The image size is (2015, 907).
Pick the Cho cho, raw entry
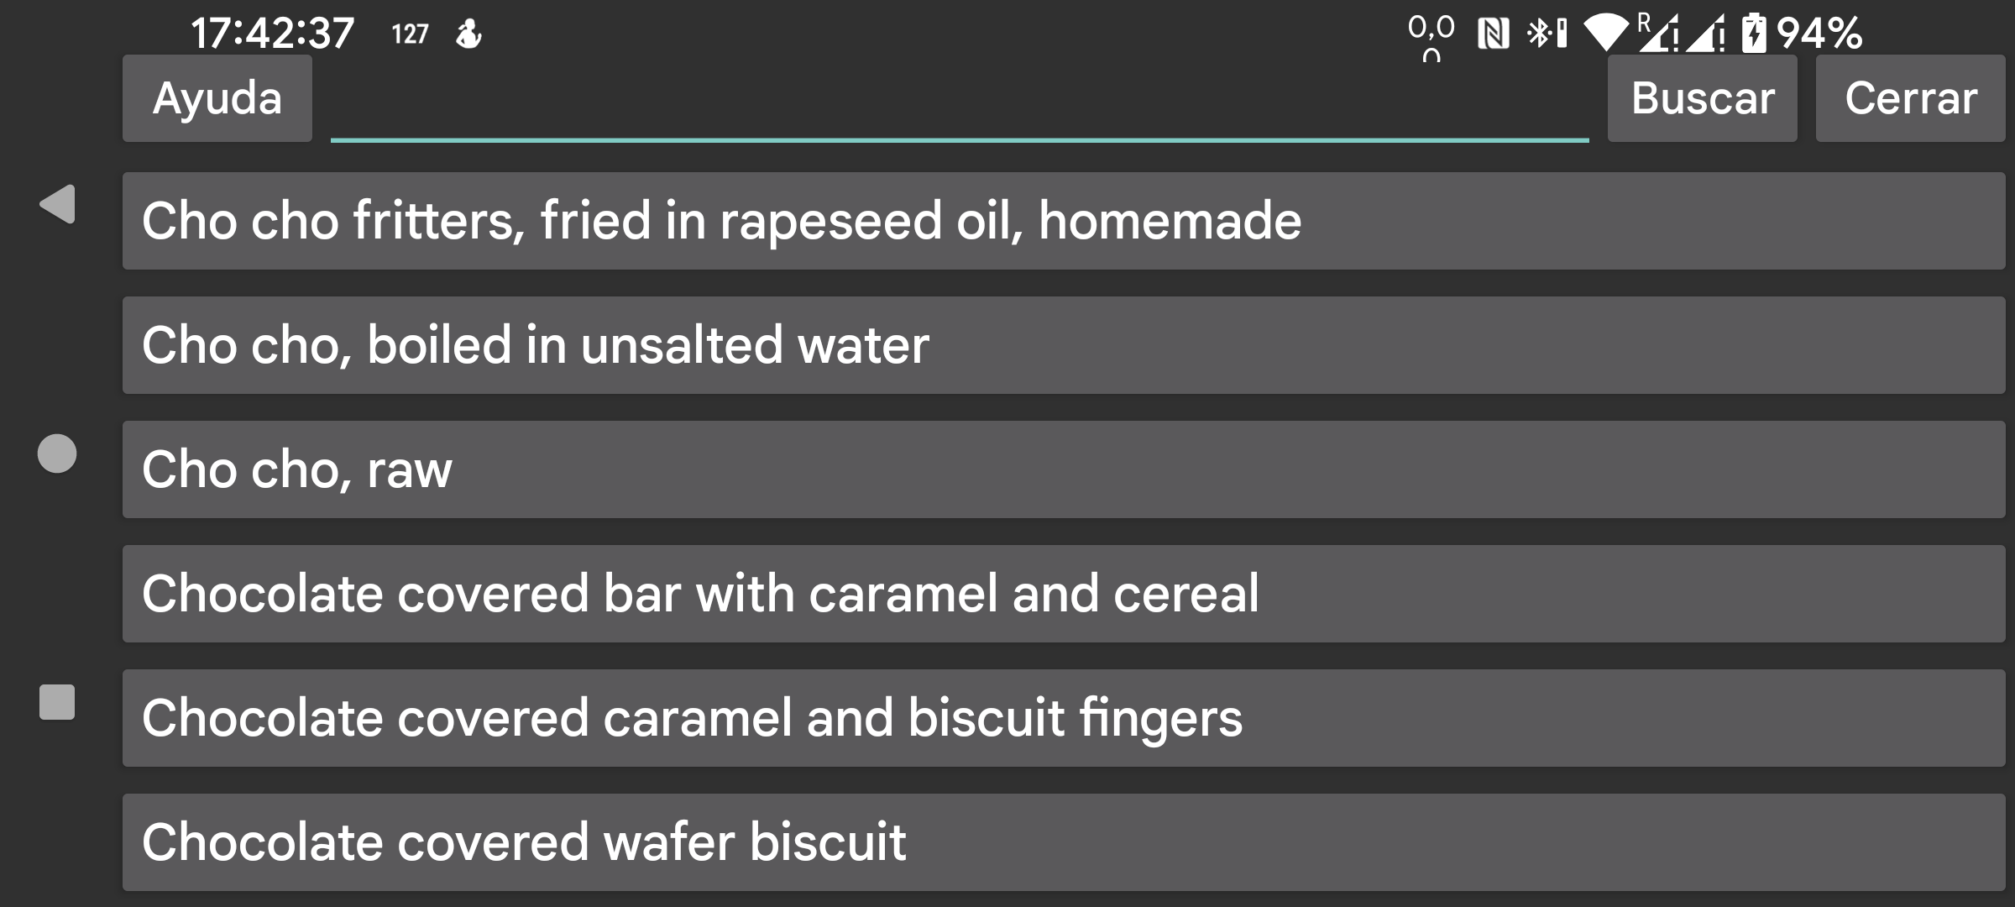click(1063, 469)
